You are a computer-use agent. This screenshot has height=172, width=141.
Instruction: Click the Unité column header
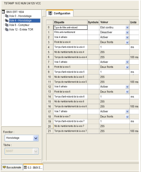click(x=134, y=22)
